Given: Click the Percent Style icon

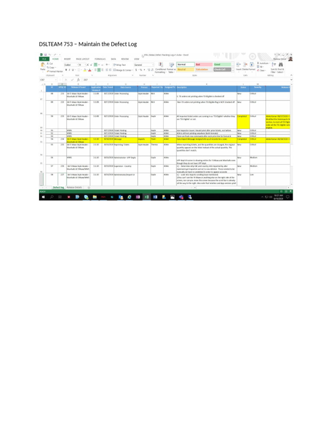Looking at the screenshot, I should 140,70.
